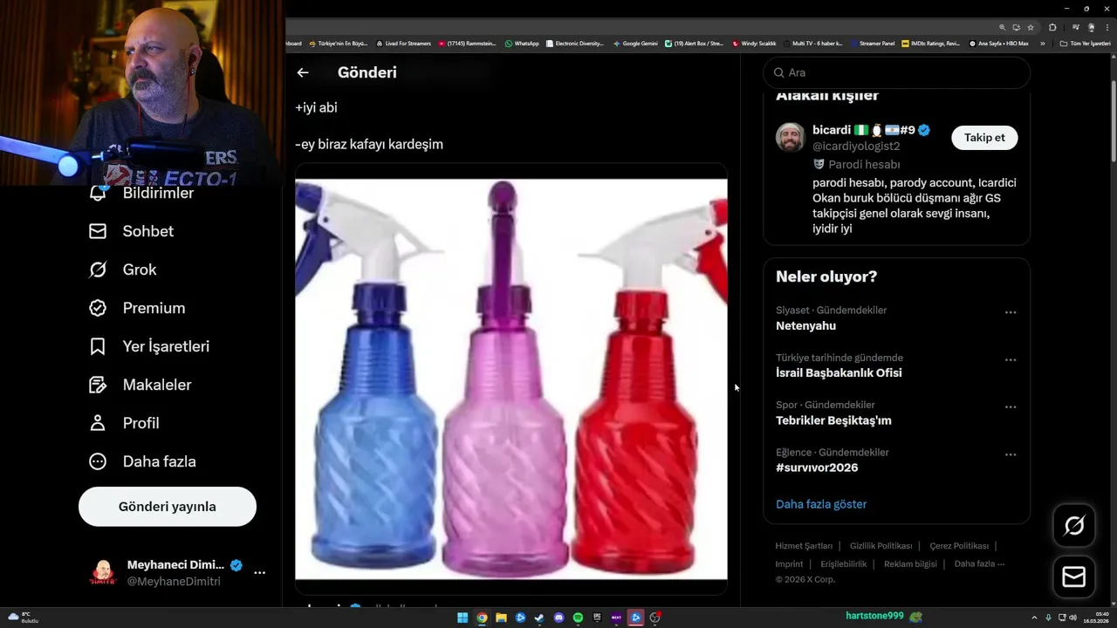Open Epic Games in taskbar
Viewport: 1117px width, 628px height.
pyautogui.click(x=597, y=618)
